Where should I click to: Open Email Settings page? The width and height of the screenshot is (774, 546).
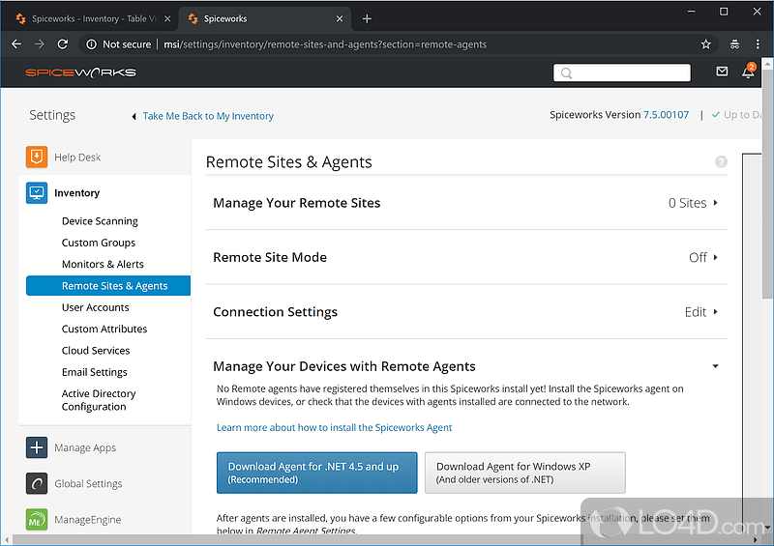(94, 372)
